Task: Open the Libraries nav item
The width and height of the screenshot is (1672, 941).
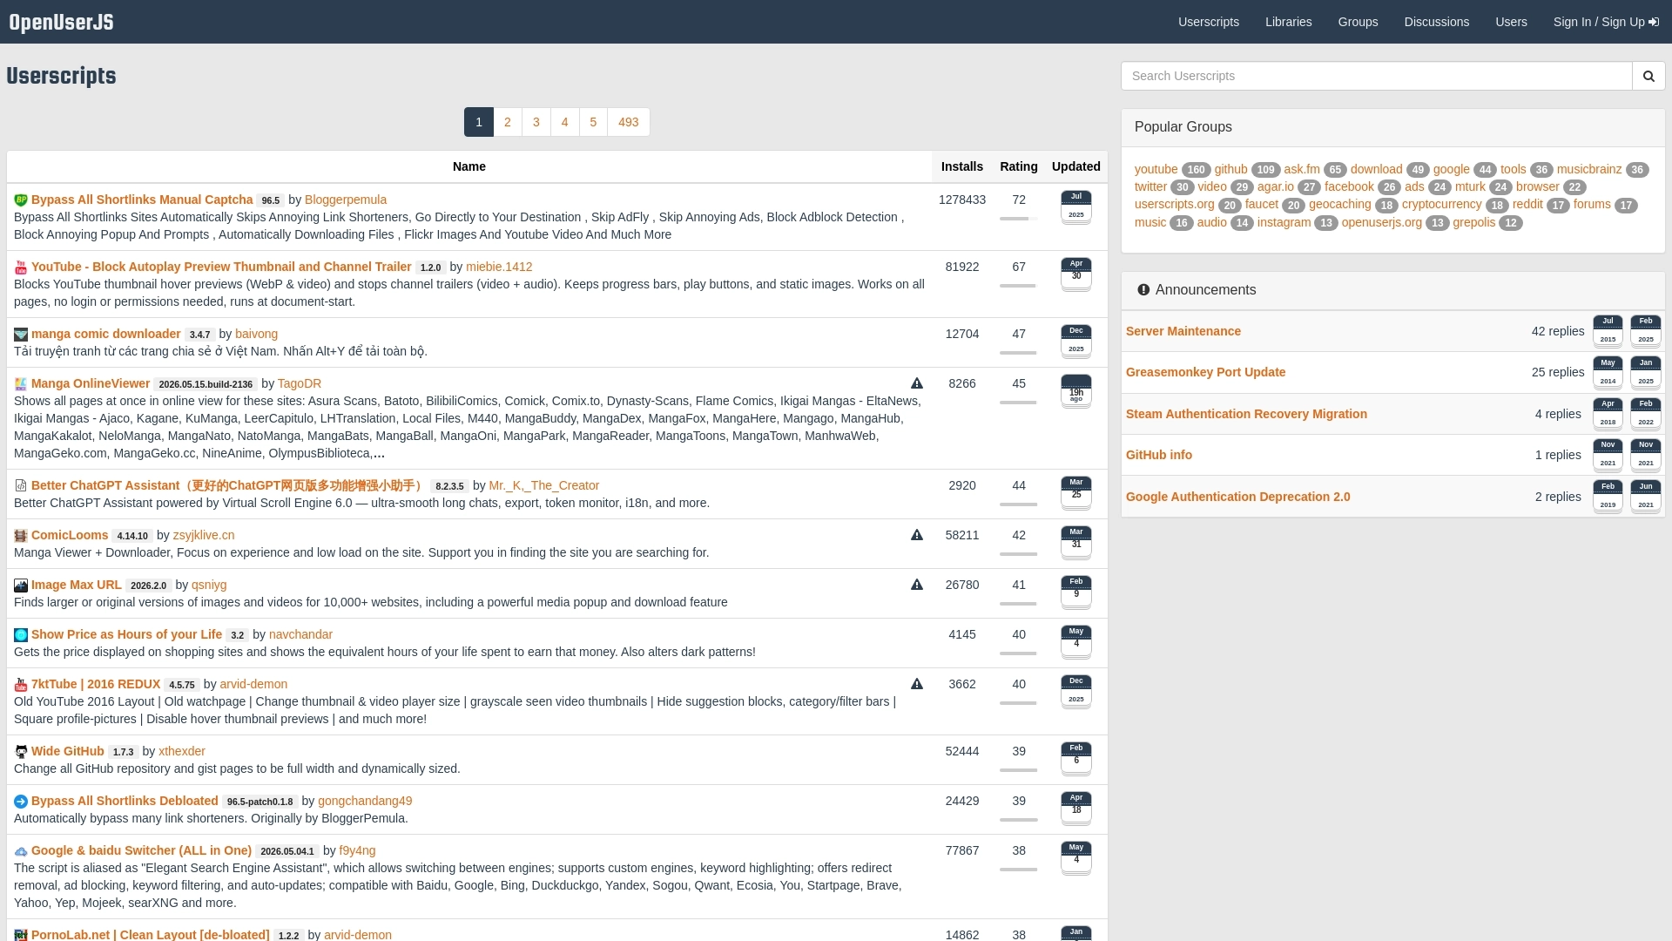Action: [1288, 22]
